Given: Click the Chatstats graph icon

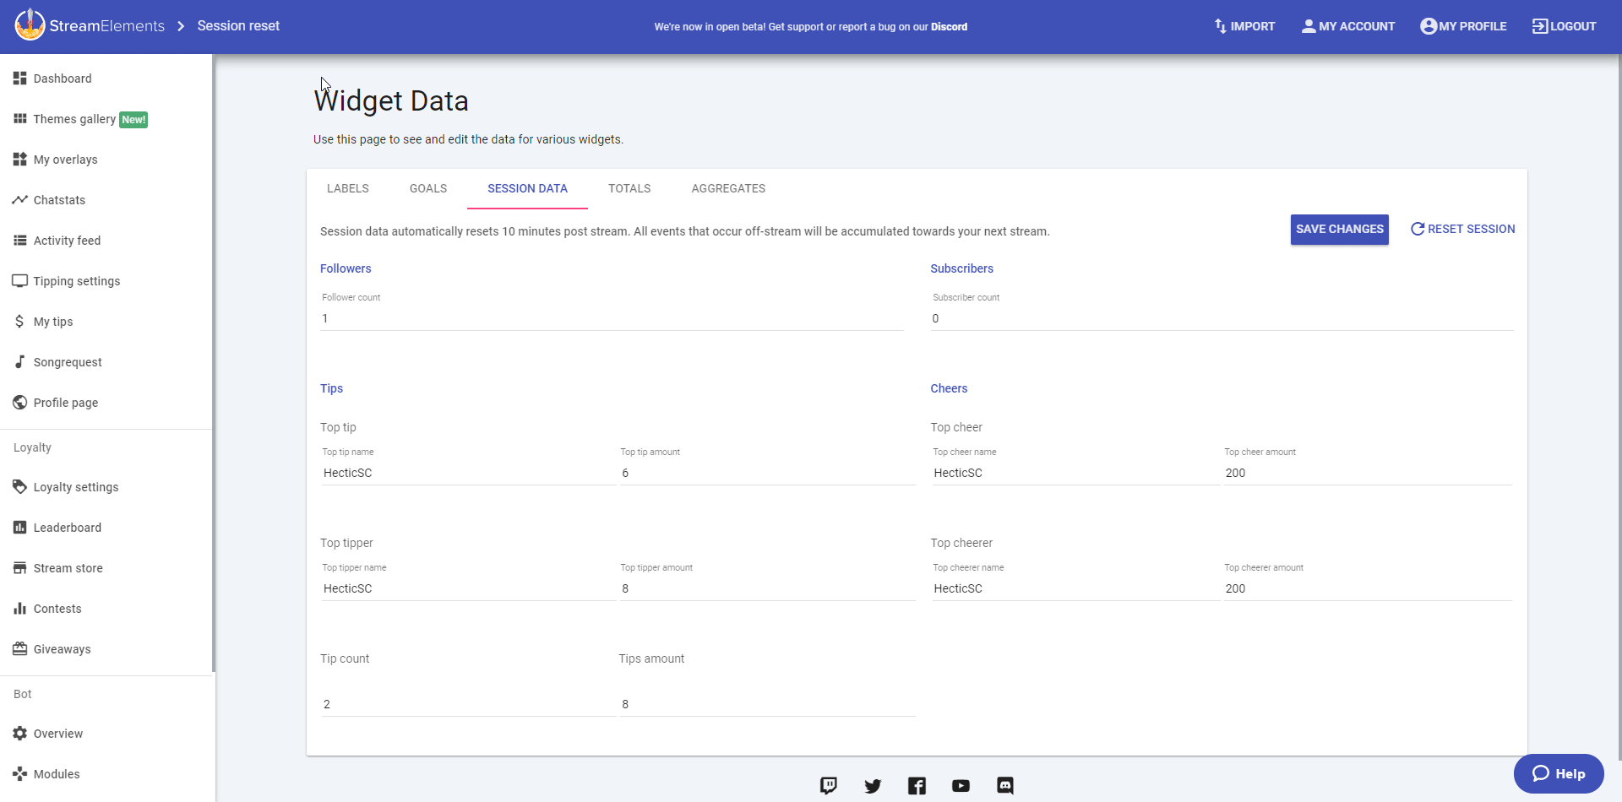Looking at the screenshot, I should (20, 200).
